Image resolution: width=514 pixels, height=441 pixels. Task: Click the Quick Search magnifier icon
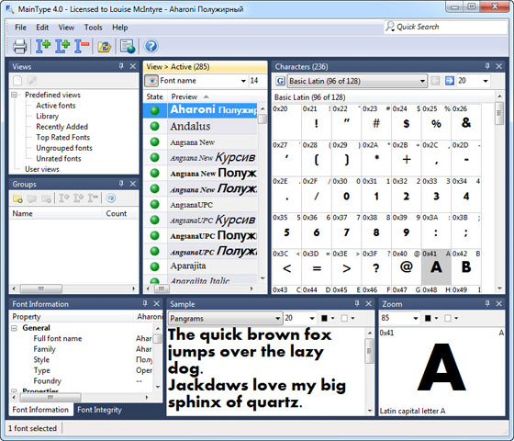coord(390,27)
